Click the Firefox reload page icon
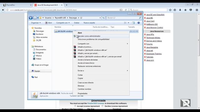 point(126,10)
